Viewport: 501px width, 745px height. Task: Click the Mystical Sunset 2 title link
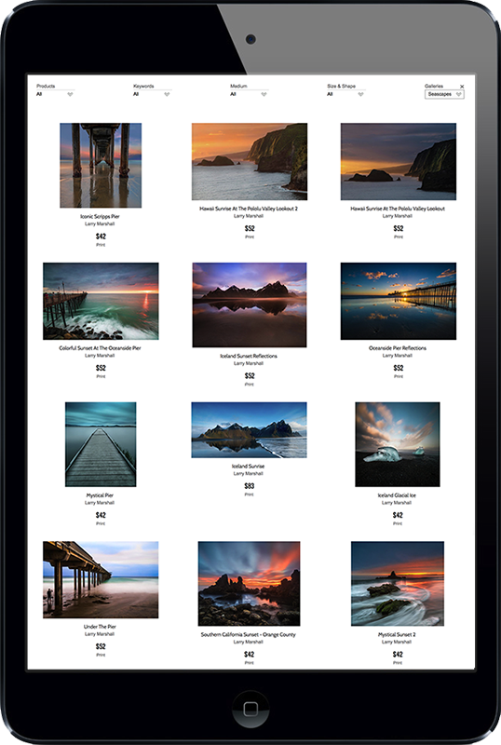pyautogui.click(x=397, y=635)
